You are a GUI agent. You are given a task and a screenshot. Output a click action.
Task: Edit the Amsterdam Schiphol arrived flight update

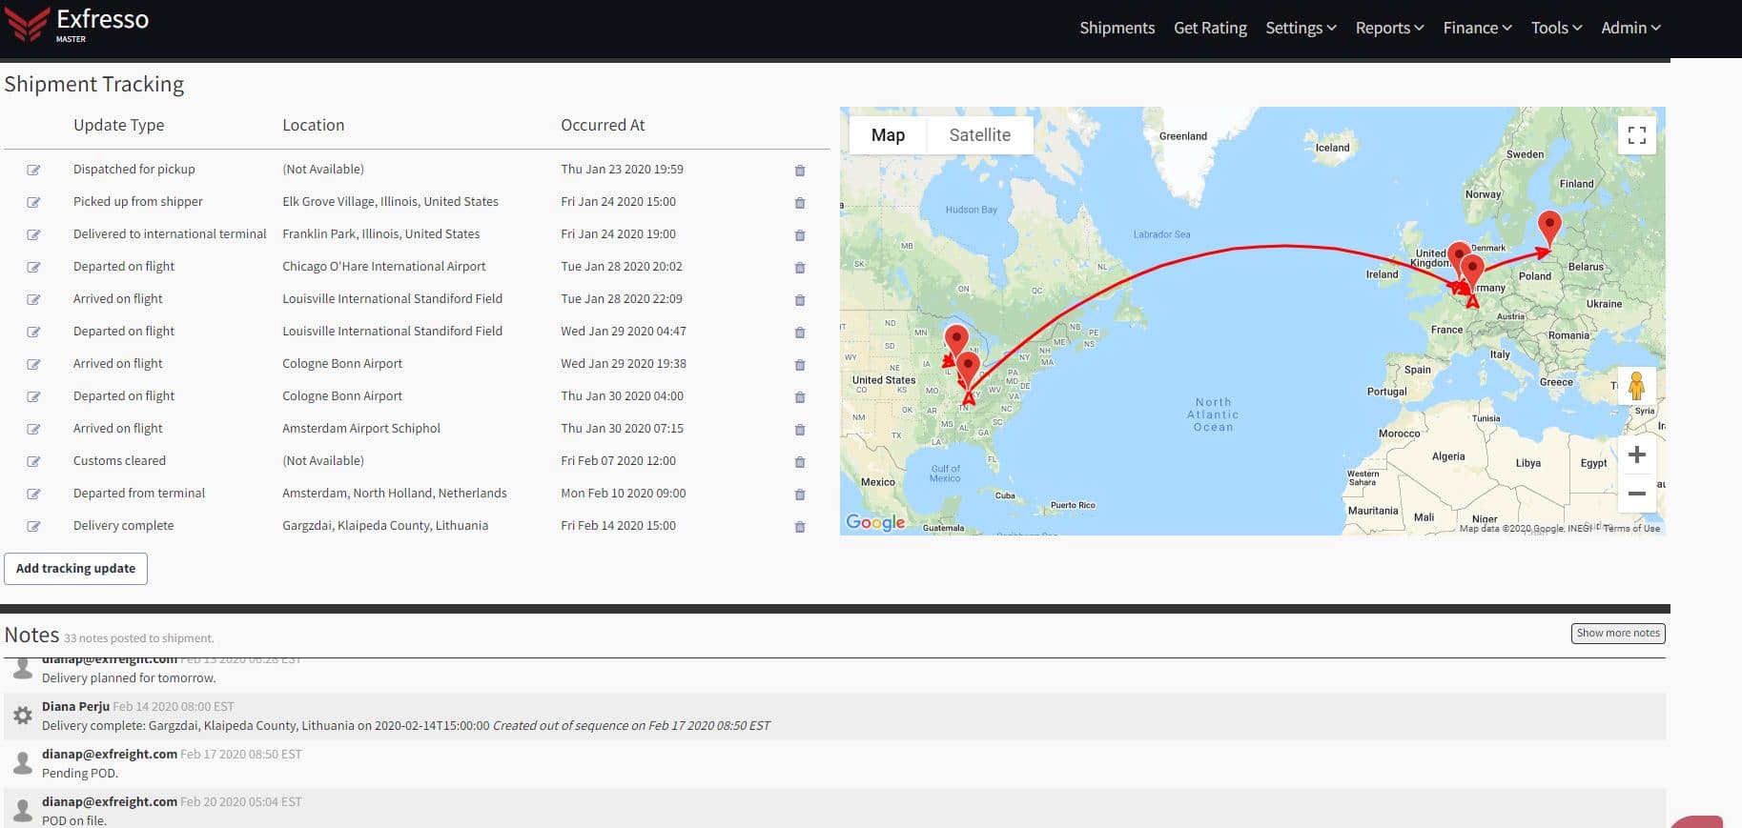click(33, 430)
